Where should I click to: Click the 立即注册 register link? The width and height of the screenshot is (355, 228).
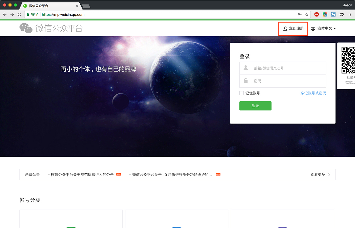pos(293,29)
